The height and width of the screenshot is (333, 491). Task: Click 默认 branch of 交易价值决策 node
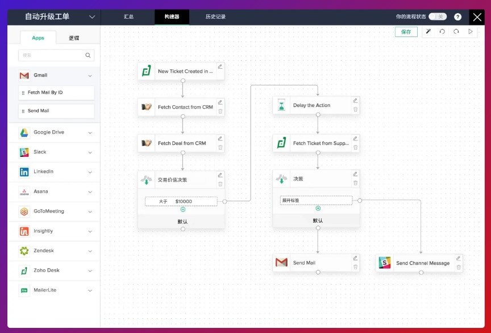[181, 222]
